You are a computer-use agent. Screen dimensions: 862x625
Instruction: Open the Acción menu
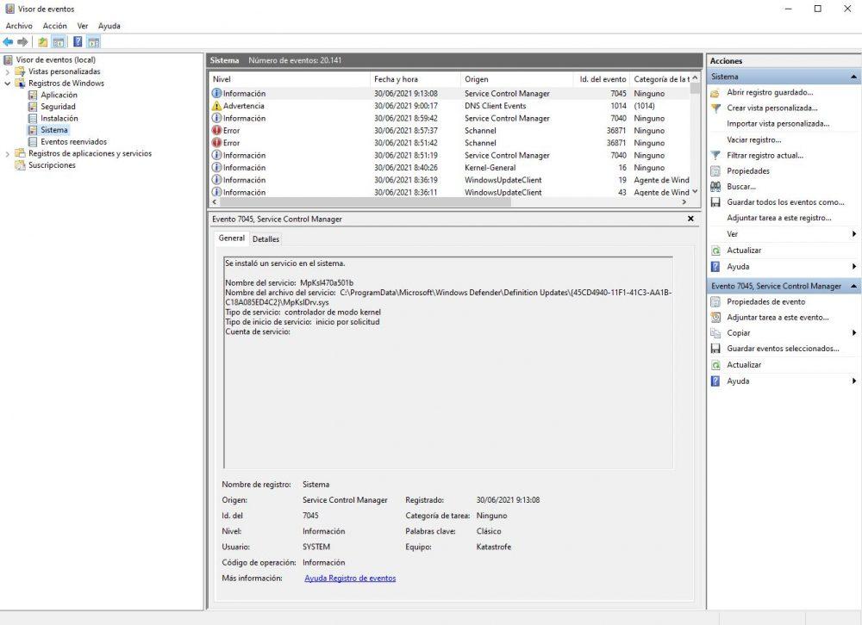coord(54,26)
